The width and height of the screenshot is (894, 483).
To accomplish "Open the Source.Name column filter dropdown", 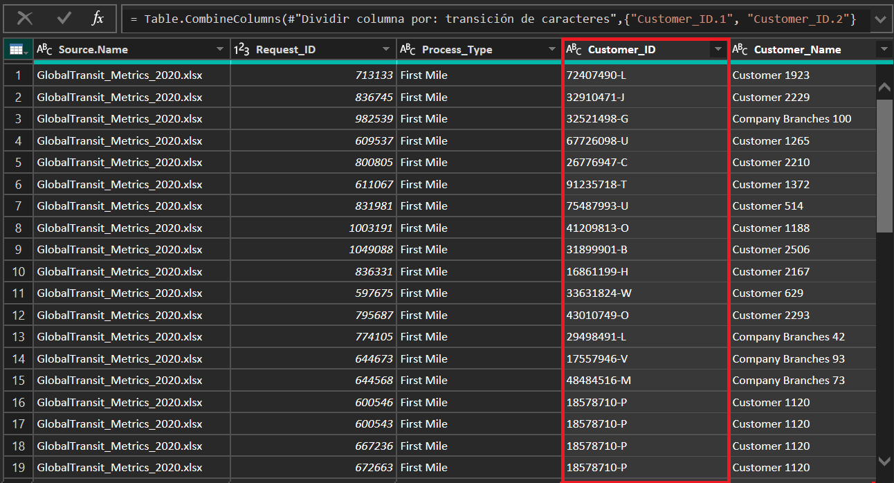I will click(x=220, y=50).
